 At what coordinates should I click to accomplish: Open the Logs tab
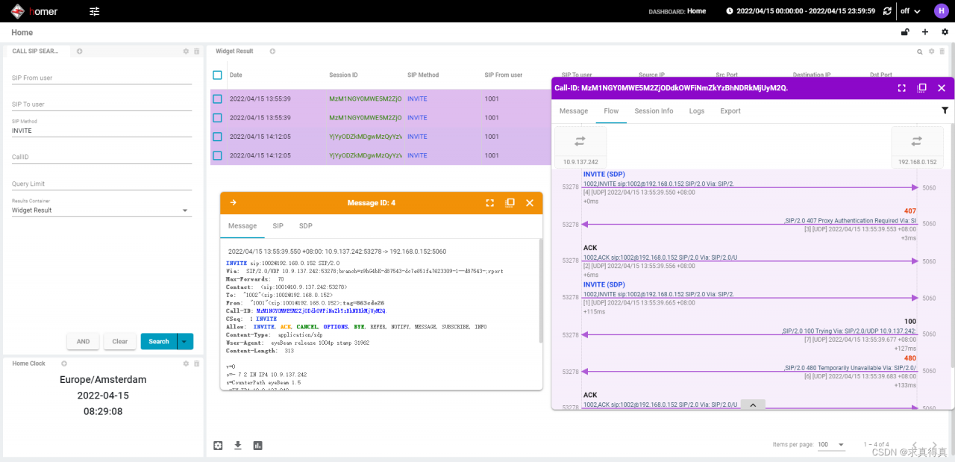click(697, 111)
